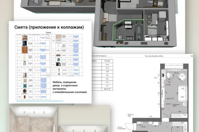Click the 'Смета (приложение к коллажам)' heading
The width and height of the screenshot is (199, 132).
coord(49,27)
